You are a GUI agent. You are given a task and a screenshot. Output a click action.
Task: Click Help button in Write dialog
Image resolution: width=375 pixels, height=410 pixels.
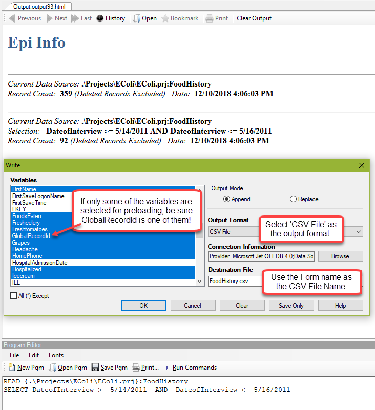[x=341, y=306]
